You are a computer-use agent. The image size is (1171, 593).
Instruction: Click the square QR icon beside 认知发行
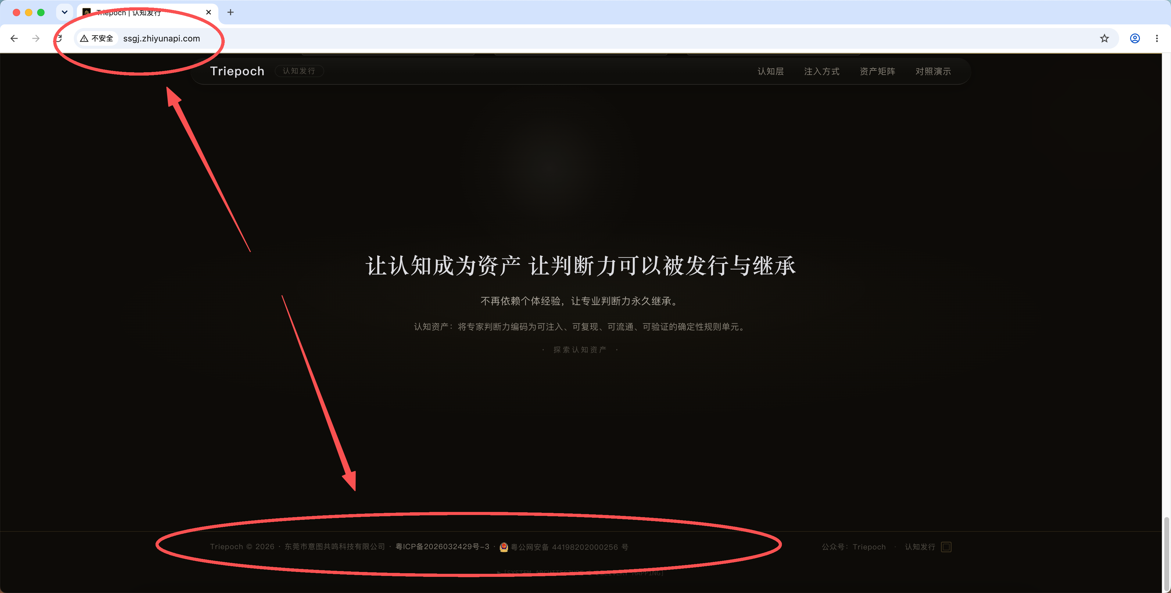(946, 547)
